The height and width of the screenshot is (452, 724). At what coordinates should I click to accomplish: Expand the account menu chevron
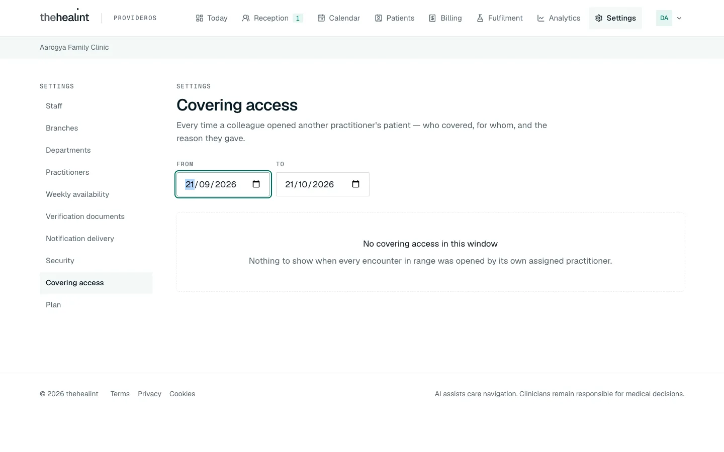point(679,18)
